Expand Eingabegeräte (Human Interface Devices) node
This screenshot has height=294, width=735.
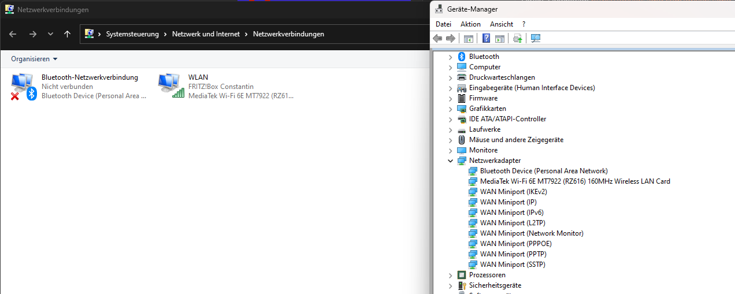click(x=451, y=88)
